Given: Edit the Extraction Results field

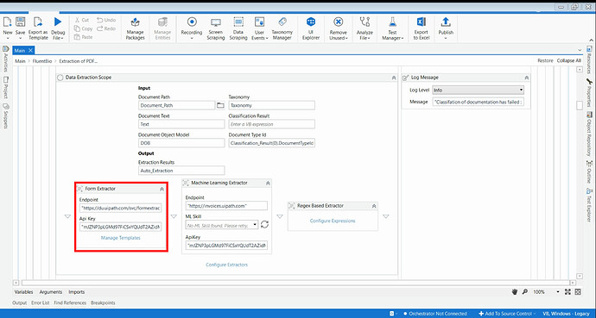Looking at the screenshot, I should (x=181, y=171).
